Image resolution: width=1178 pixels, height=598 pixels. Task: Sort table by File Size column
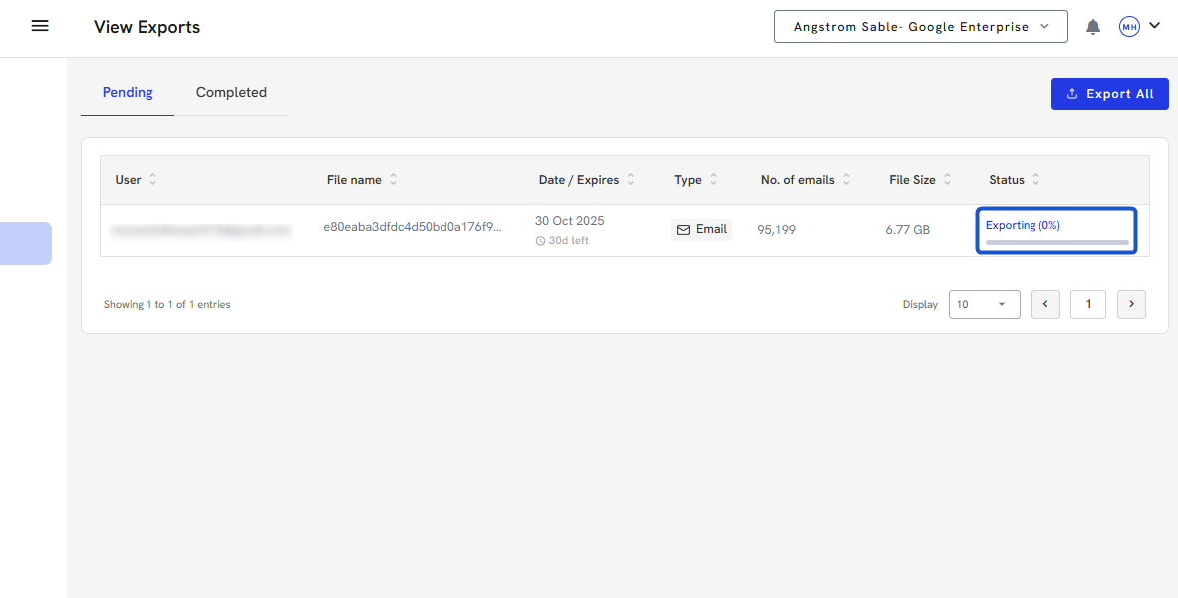pos(947,180)
